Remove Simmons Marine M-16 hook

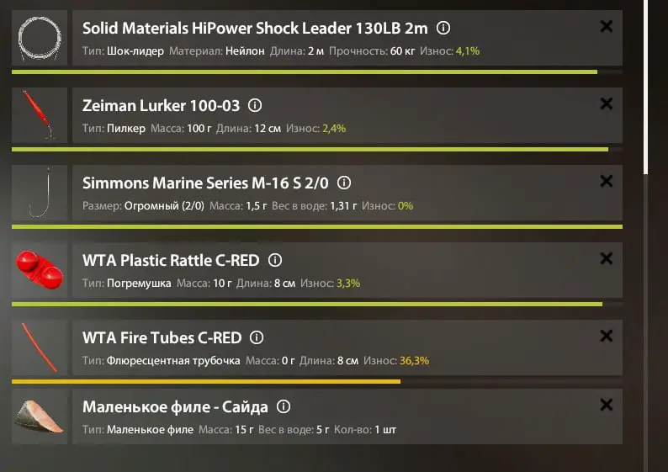(x=607, y=181)
